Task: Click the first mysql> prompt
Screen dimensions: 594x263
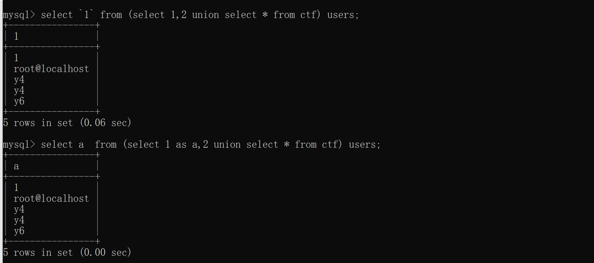Action: (x=19, y=15)
